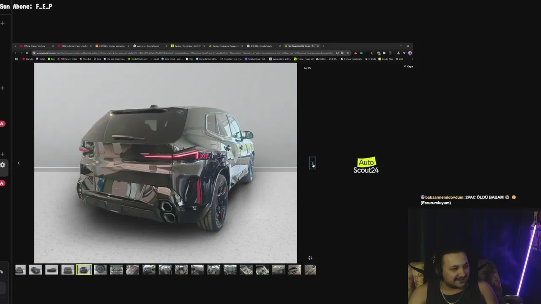Image resolution: width=541 pixels, height=304 pixels.
Task: Open the browser downloads icon
Action: (x=398, y=53)
